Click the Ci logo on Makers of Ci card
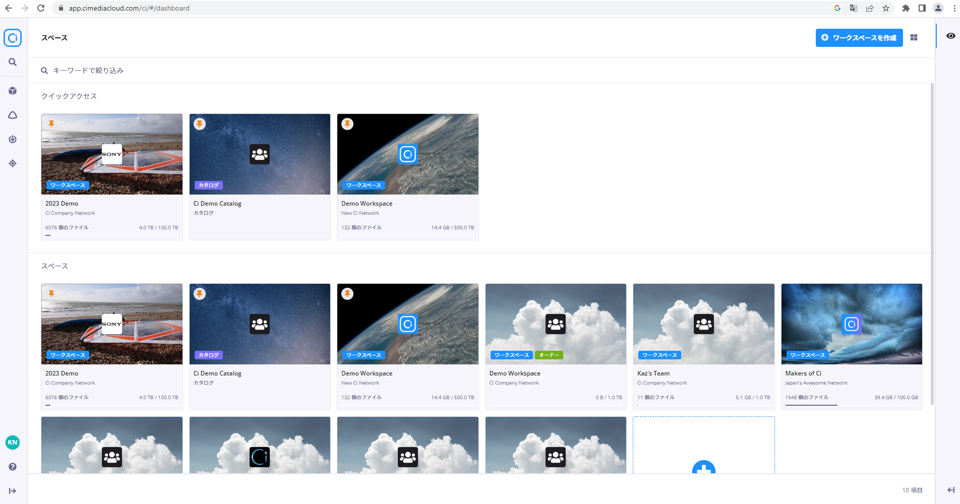Image resolution: width=960 pixels, height=504 pixels. pos(852,324)
